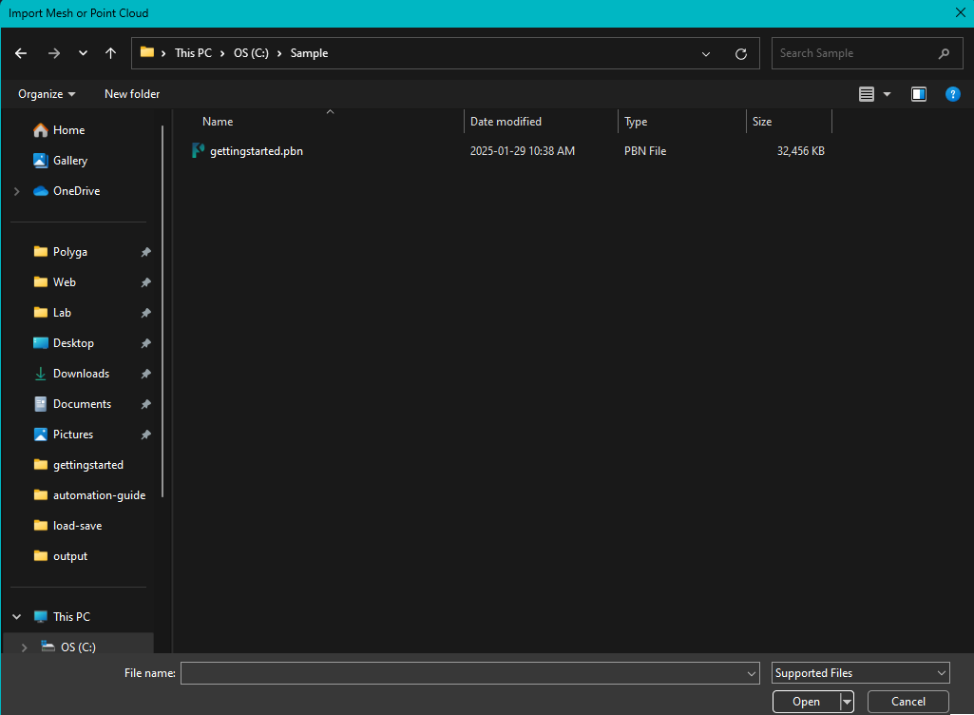Select the gettingstarted.pbn file
974x715 pixels.
(255, 150)
